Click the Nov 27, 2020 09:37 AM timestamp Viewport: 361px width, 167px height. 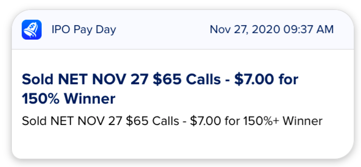[x=272, y=30]
